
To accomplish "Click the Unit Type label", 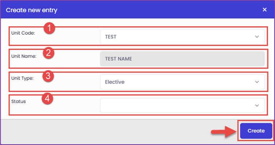I will [22, 78].
